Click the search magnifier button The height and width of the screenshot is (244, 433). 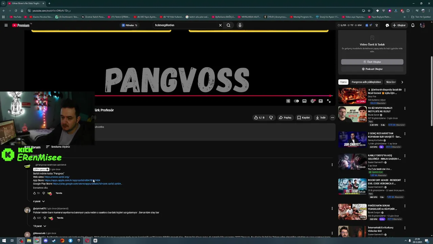click(228, 25)
